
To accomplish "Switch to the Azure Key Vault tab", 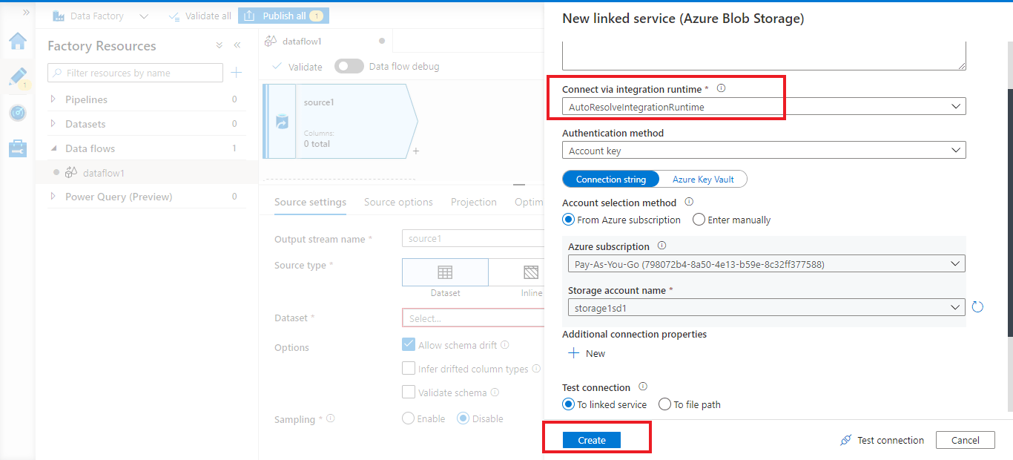I will [703, 180].
